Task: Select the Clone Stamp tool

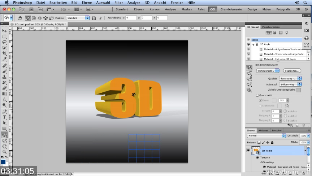Action: (x=4, y=77)
